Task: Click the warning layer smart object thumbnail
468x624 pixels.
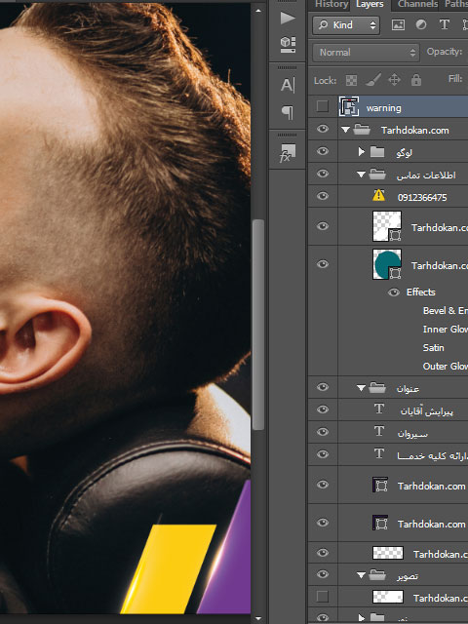Action: tap(349, 106)
